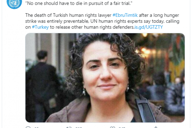Click the reply speech bubble icon
Viewport: 192px width, 128px height.
(28, 127)
